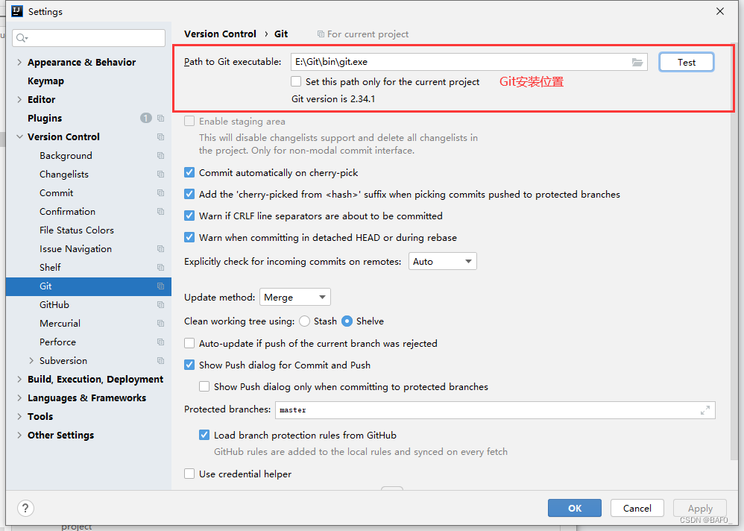Viewport: 744px width, 531px height.
Task: Click the settings search input field
Action: point(89,38)
